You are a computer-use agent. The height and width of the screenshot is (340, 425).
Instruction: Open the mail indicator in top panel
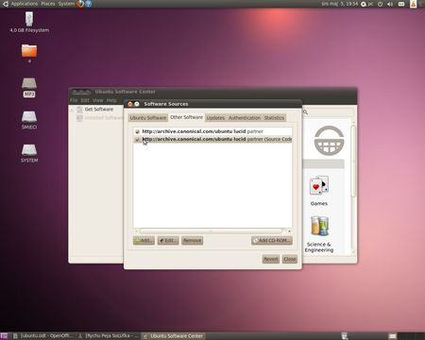pyautogui.click(x=401, y=4)
